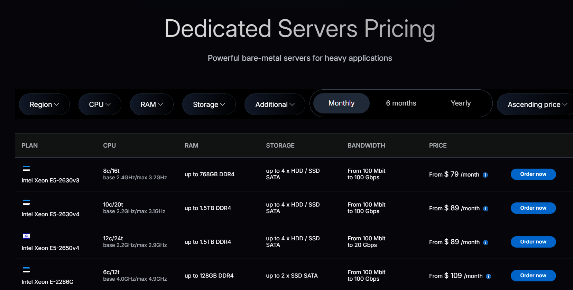Select Intel Xeon E5-2650v4 plan name
The width and height of the screenshot is (573, 290).
(x=50, y=248)
